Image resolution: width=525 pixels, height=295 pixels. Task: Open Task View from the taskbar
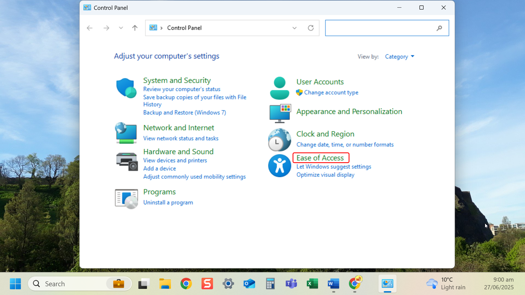coord(144,284)
